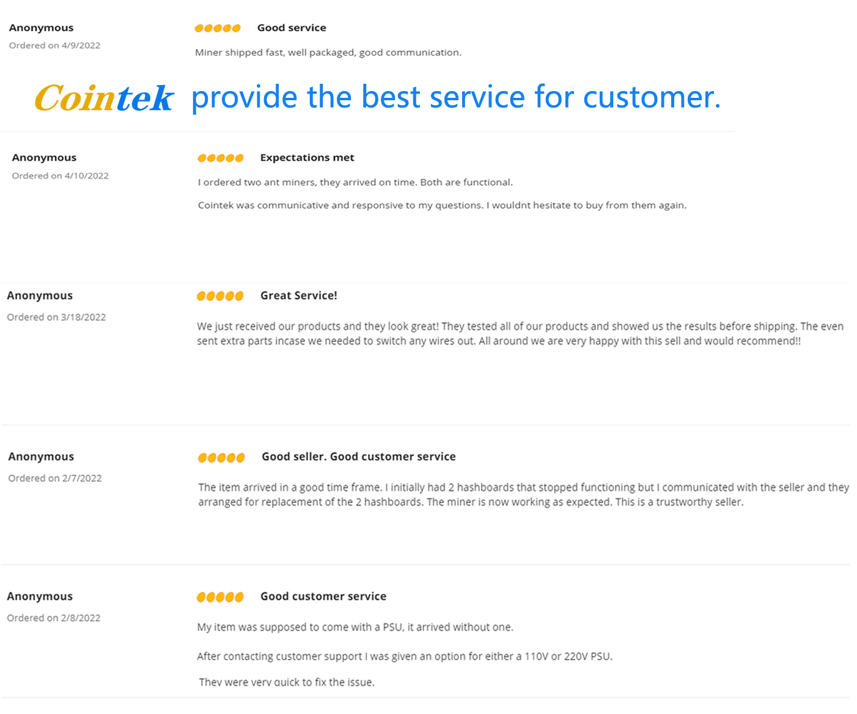857x714 pixels.
Task: Select 'Good seller. Good customer service' heading
Action: click(359, 457)
